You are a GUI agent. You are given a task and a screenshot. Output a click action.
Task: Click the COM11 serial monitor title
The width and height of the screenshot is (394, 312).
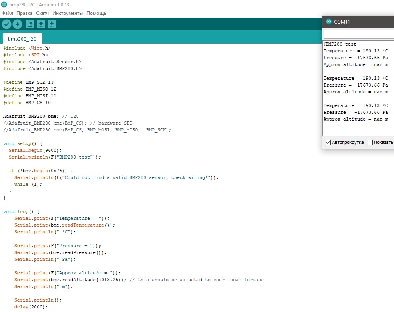click(x=342, y=22)
